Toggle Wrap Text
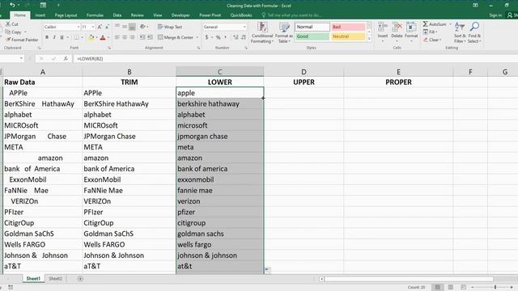Screen dimensions: 518x291 170,27
